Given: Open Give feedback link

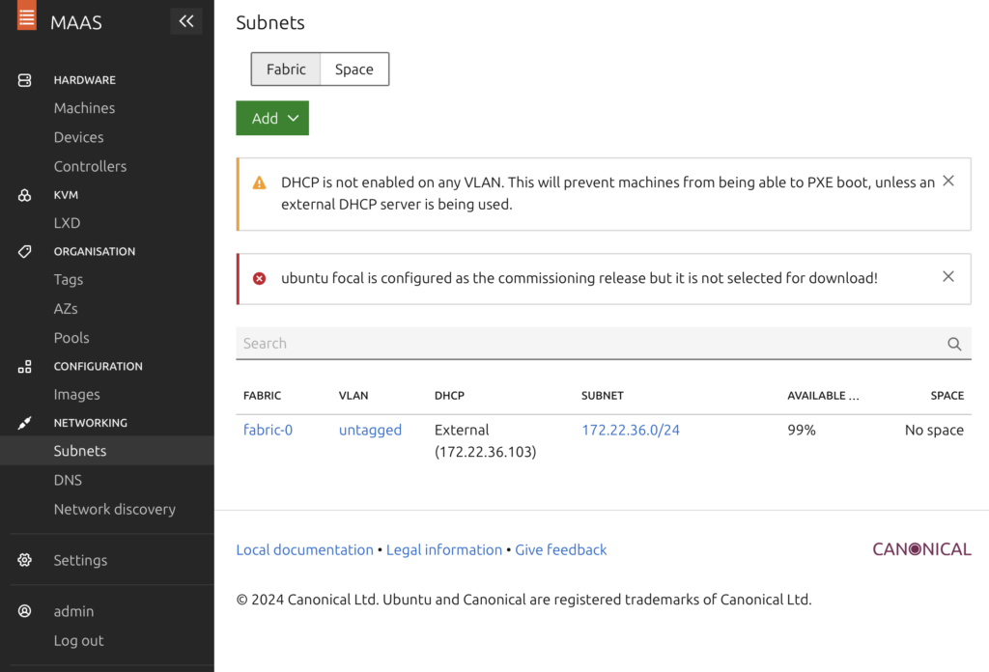Looking at the screenshot, I should tap(561, 549).
